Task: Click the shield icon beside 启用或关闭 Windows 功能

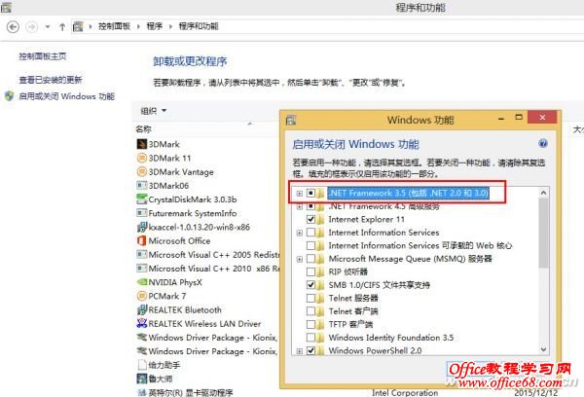Action: click(x=10, y=96)
